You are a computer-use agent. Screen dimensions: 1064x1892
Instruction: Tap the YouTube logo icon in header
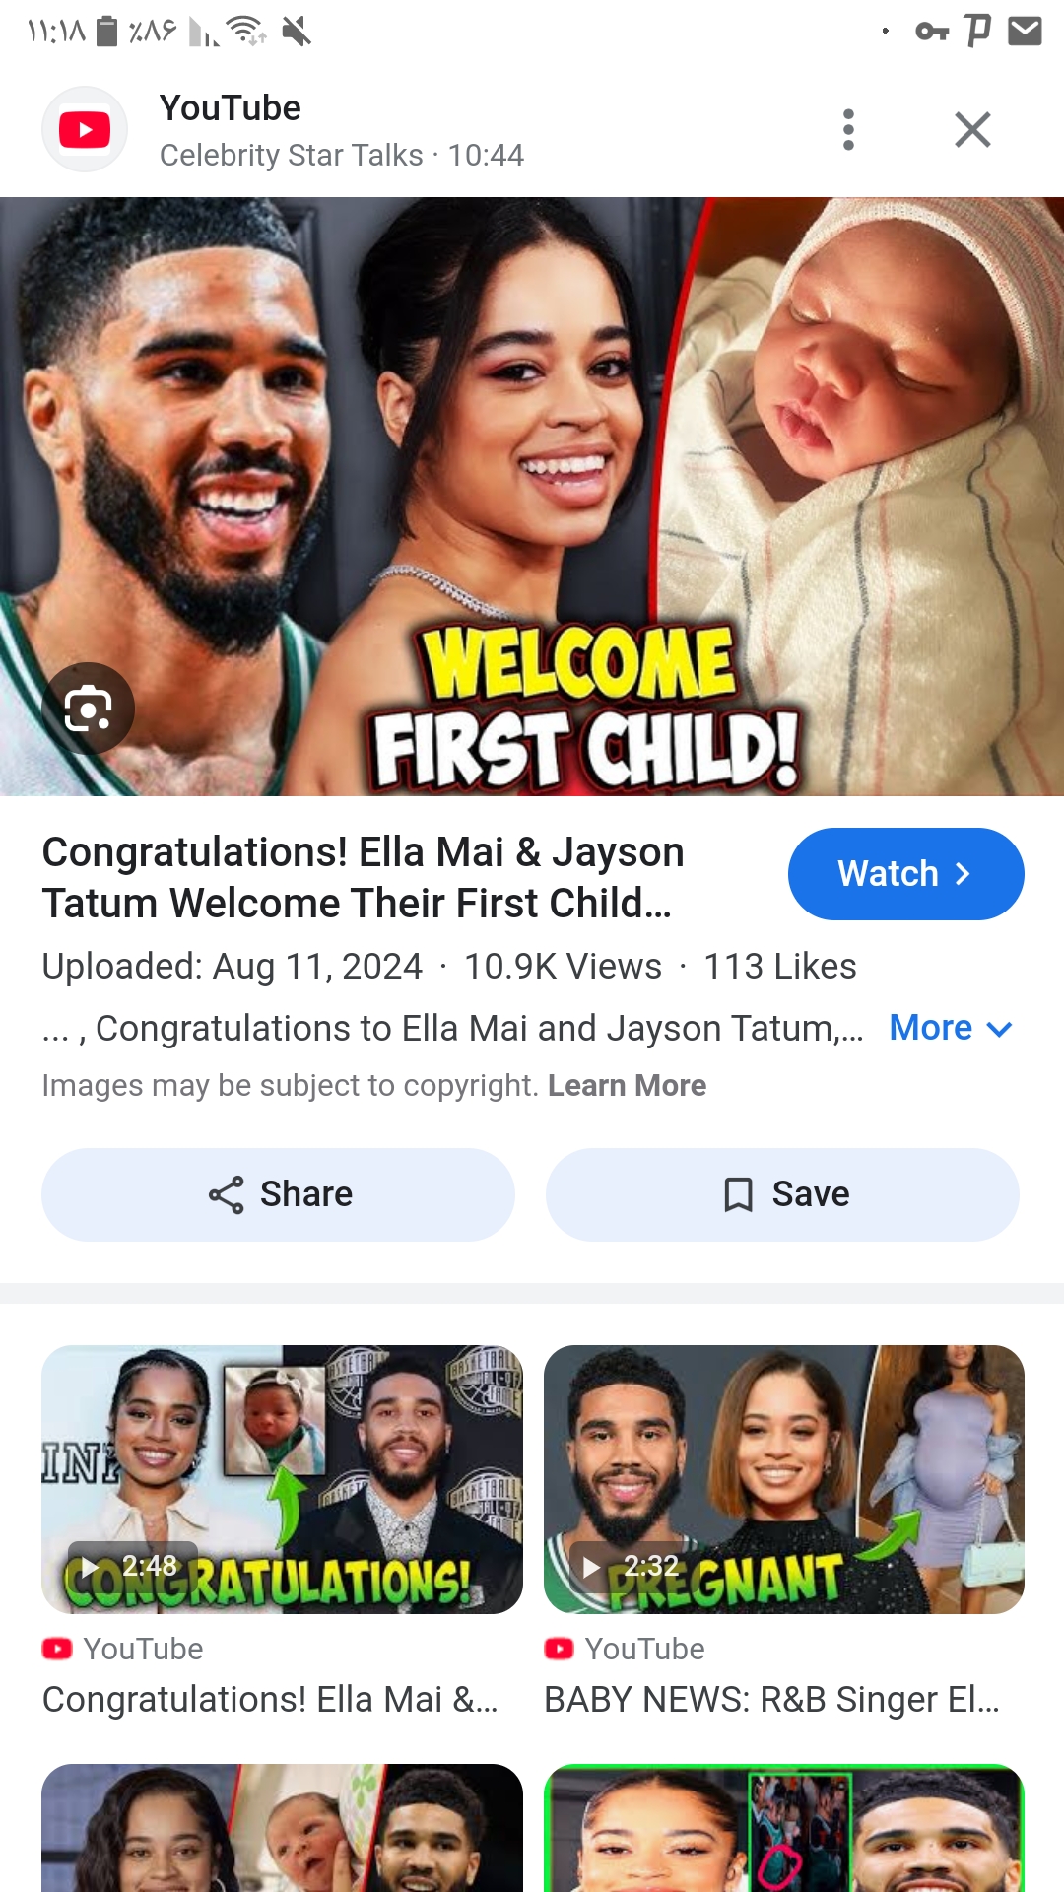click(85, 129)
